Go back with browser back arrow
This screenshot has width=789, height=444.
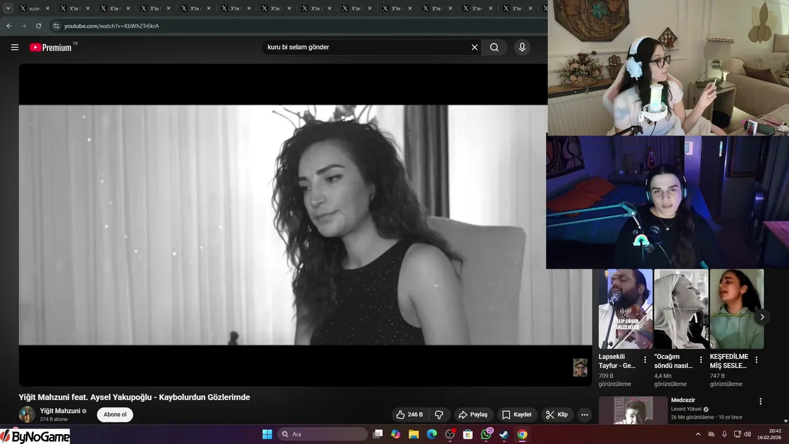click(x=9, y=26)
